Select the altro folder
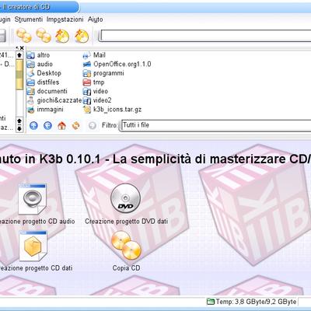This screenshot has width=311, height=311. click(x=38, y=55)
